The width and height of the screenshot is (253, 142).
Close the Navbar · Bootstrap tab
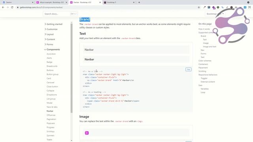100,2
